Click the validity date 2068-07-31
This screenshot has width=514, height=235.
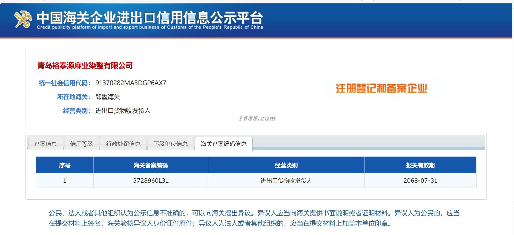(x=420, y=181)
